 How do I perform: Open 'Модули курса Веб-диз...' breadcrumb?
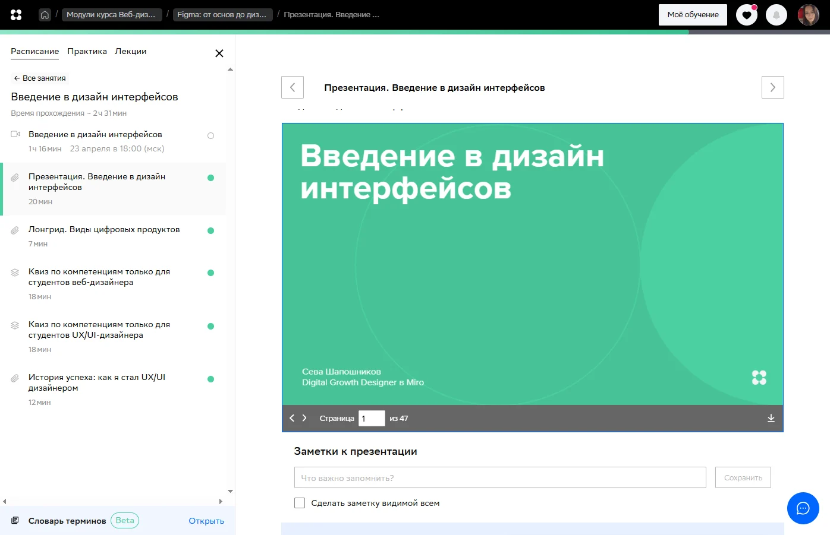click(x=112, y=15)
